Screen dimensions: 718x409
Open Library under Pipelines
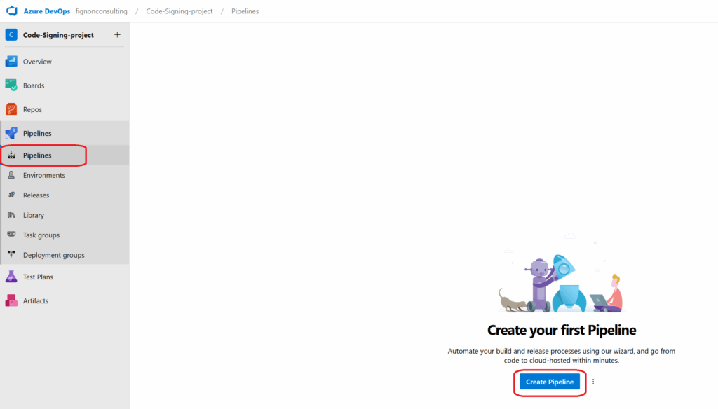point(33,215)
